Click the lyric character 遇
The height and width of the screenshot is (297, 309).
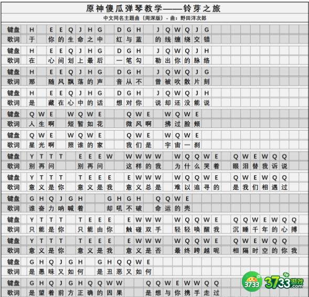[274, 187]
